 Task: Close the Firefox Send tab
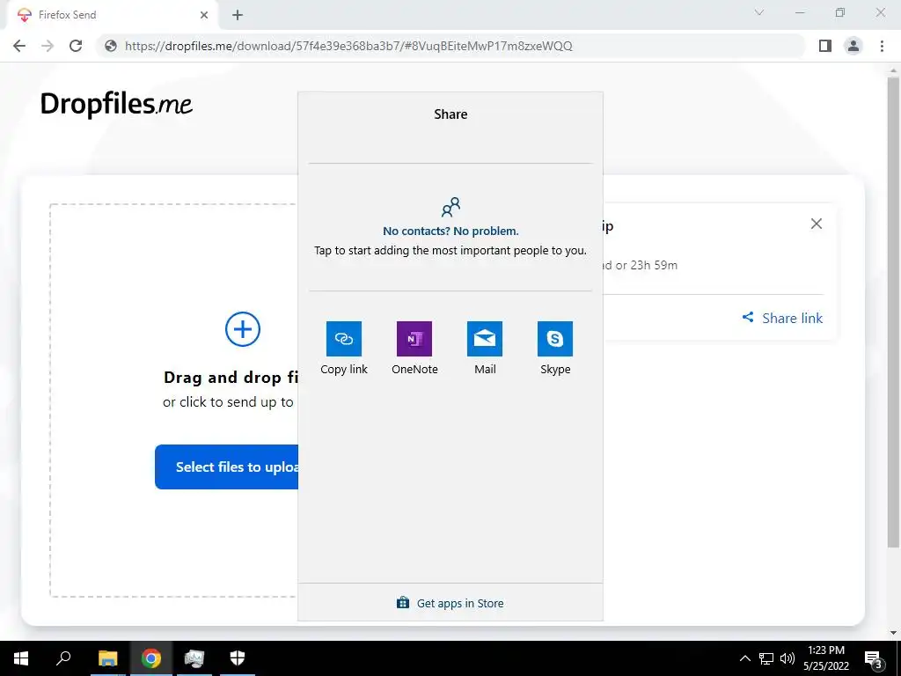(204, 15)
